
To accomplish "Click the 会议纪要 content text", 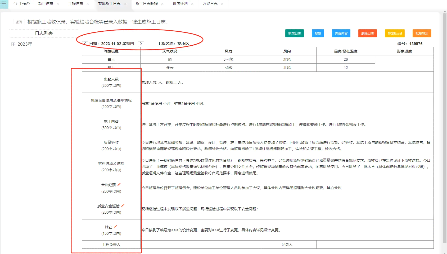I will point(241,188).
